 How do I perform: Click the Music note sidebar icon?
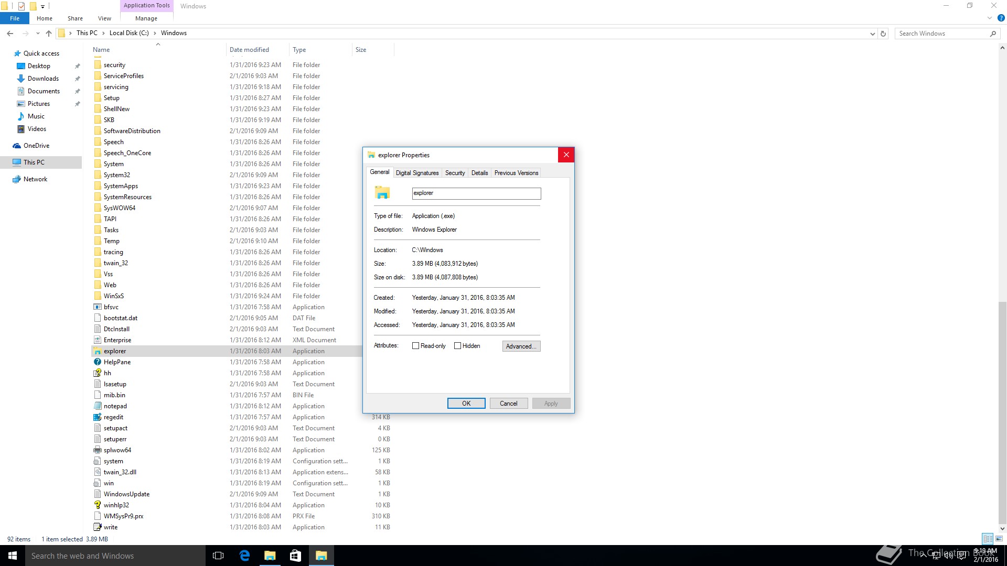(21, 116)
